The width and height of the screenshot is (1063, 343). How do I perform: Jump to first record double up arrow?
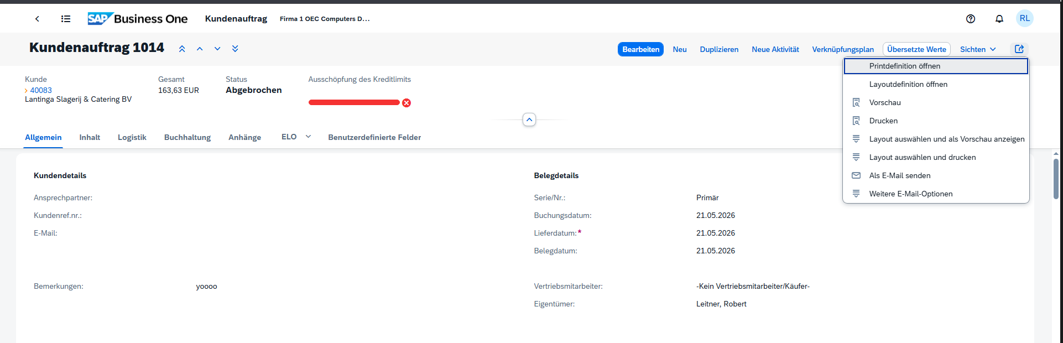coord(182,49)
